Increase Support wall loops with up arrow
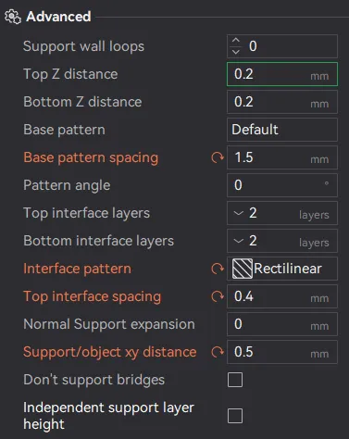 [x=236, y=41]
